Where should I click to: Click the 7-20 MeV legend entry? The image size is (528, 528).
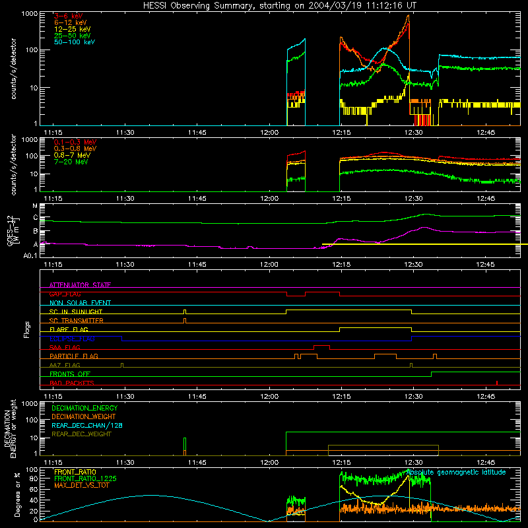(x=71, y=162)
